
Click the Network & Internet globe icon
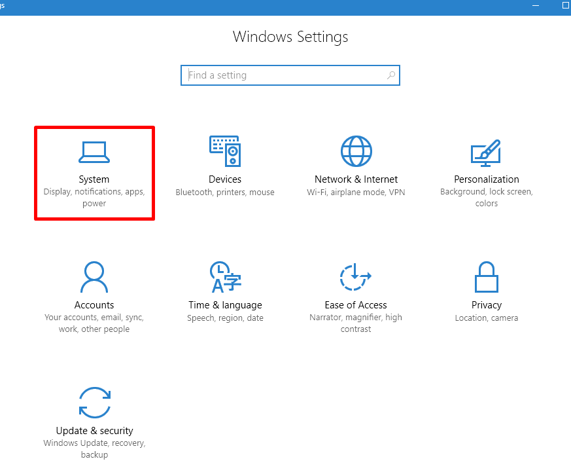(356, 151)
